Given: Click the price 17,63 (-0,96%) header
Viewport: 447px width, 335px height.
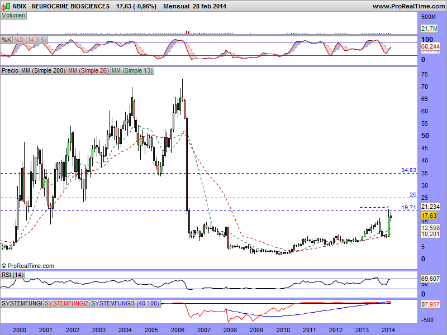Looking at the screenshot, I should (x=136, y=6).
